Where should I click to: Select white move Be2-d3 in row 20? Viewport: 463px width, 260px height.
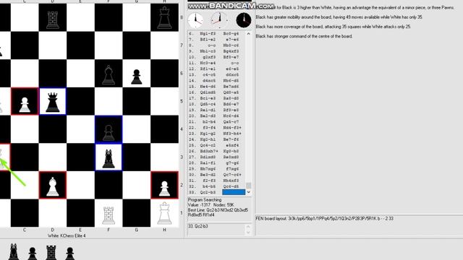pyautogui.click(x=208, y=116)
